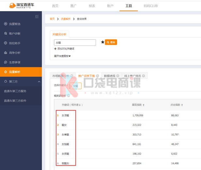Collapse the sidebar with the menu toggle icon
This screenshot has width=201, height=170.
coord(37,17)
